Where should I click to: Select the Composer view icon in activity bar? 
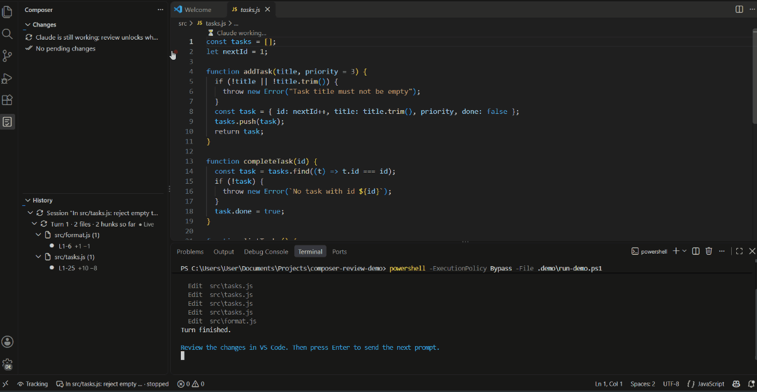pyautogui.click(x=8, y=121)
